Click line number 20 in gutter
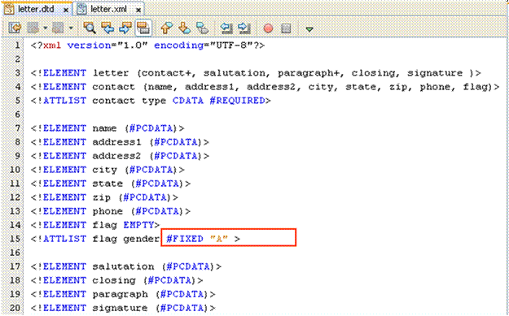Viewport: 509px width, 316px height. [15, 308]
